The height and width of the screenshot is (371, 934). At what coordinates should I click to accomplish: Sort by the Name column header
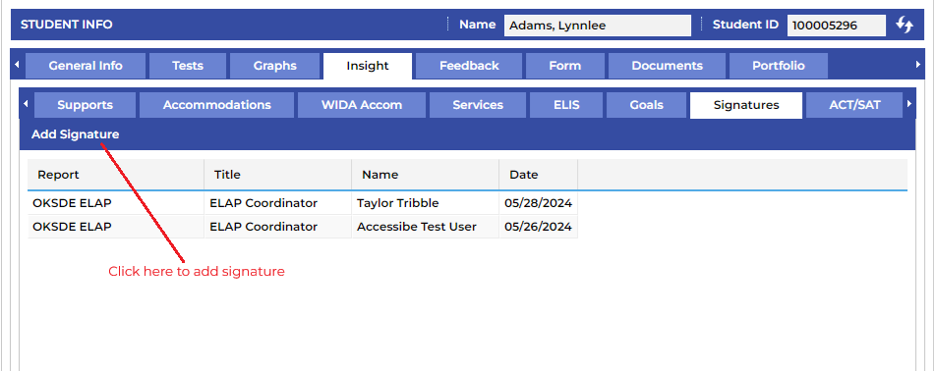point(426,175)
